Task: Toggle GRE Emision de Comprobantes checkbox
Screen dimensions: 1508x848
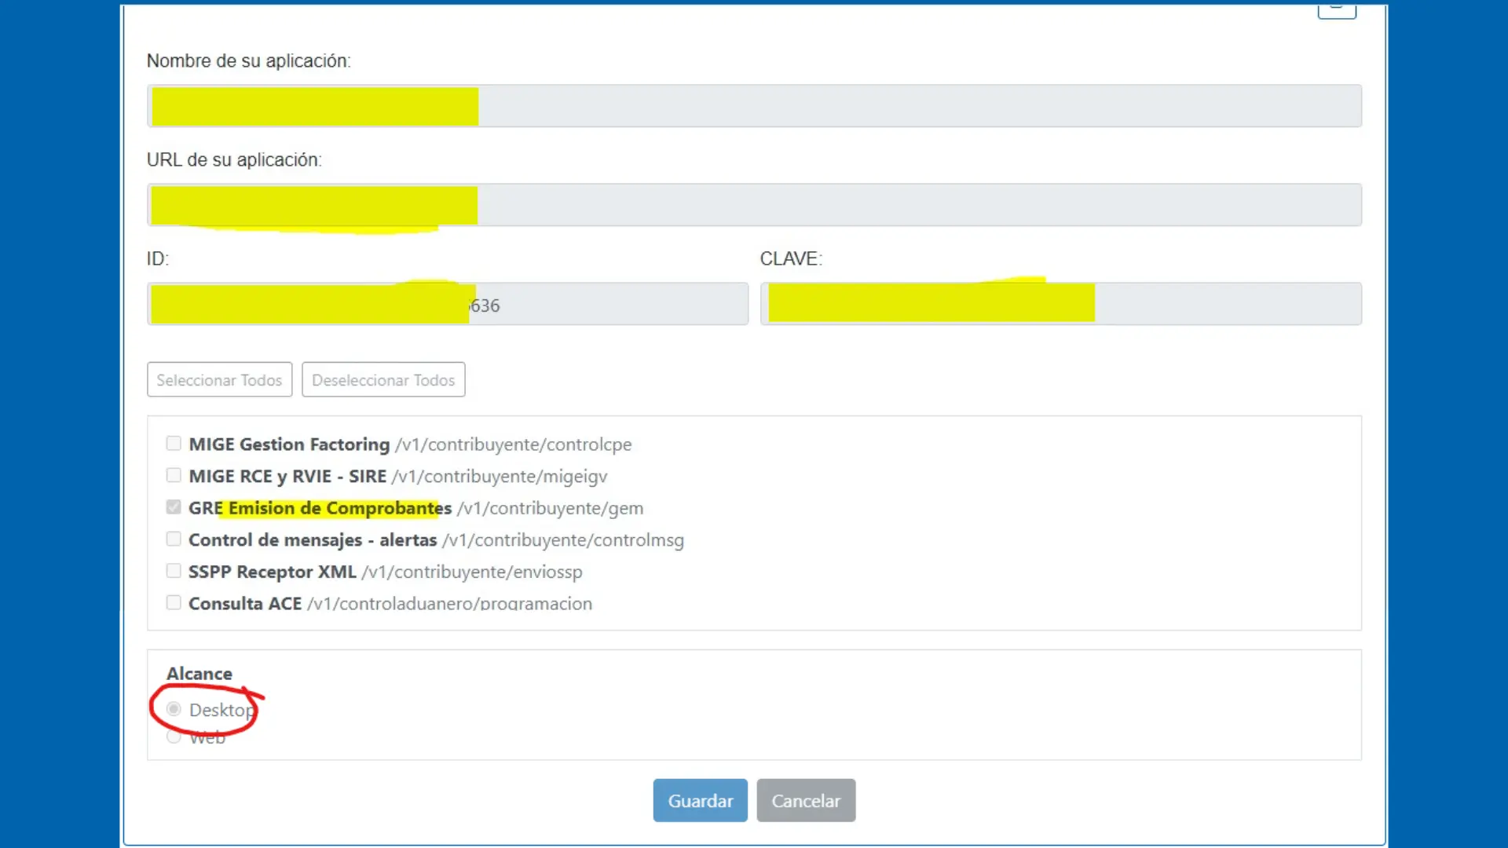Action: tap(174, 507)
